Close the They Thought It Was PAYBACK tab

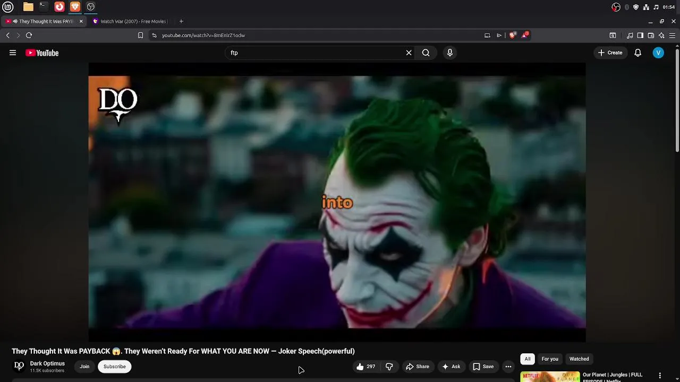(x=81, y=21)
